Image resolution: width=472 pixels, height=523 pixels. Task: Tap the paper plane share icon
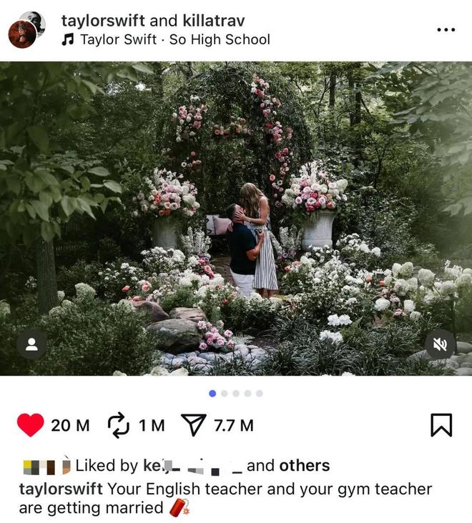193,425
